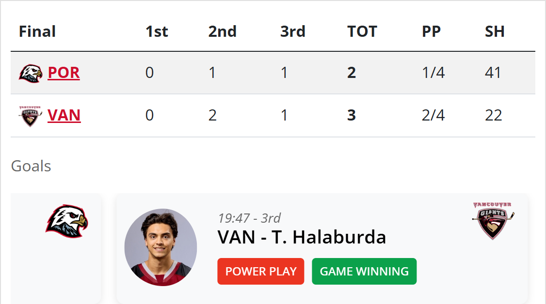Click the TOT column header
546x304 pixels.
click(362, 31)
